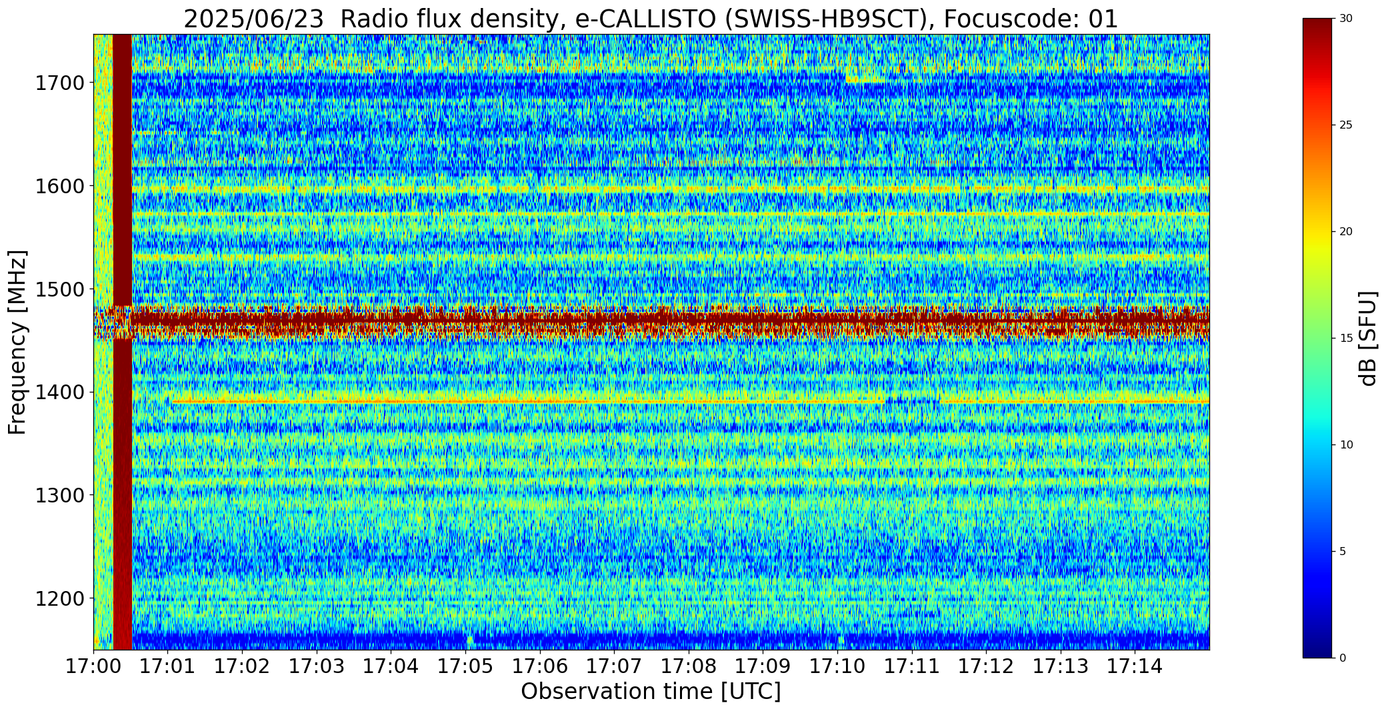Click the colorbar tick value 5

[1343, 552]
